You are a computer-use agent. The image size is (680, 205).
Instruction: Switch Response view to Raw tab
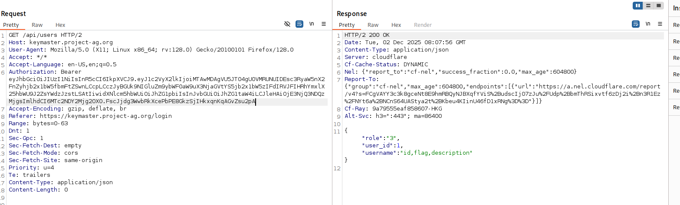tap(373, 25)
